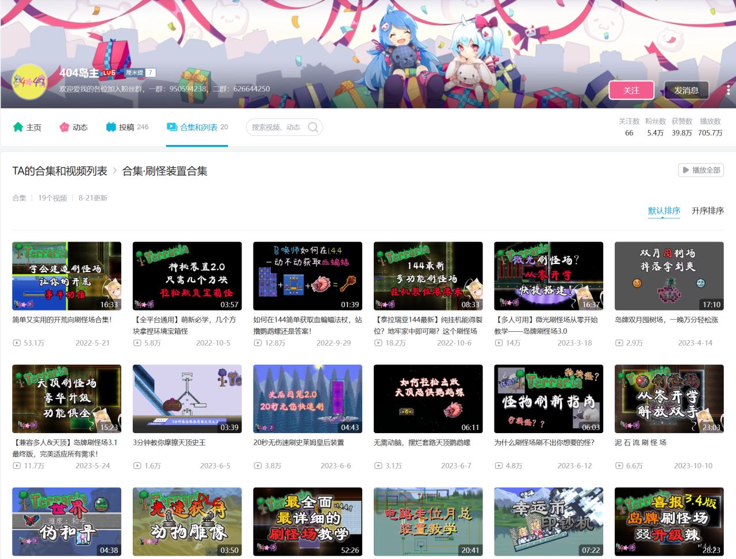Open the 52:26 刷怪场教学 thumbnail
This screenshot has width=736, height=559.
pyautogui.click(x=308, y=522)
